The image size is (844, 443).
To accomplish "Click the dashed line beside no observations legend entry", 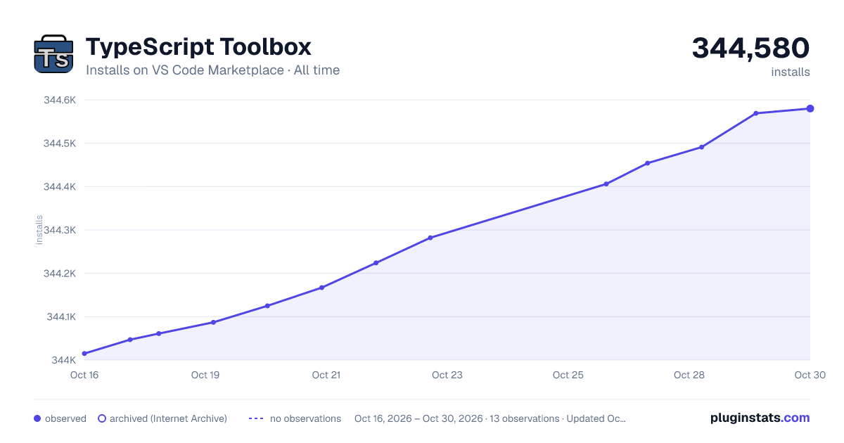I will point(256,418).
